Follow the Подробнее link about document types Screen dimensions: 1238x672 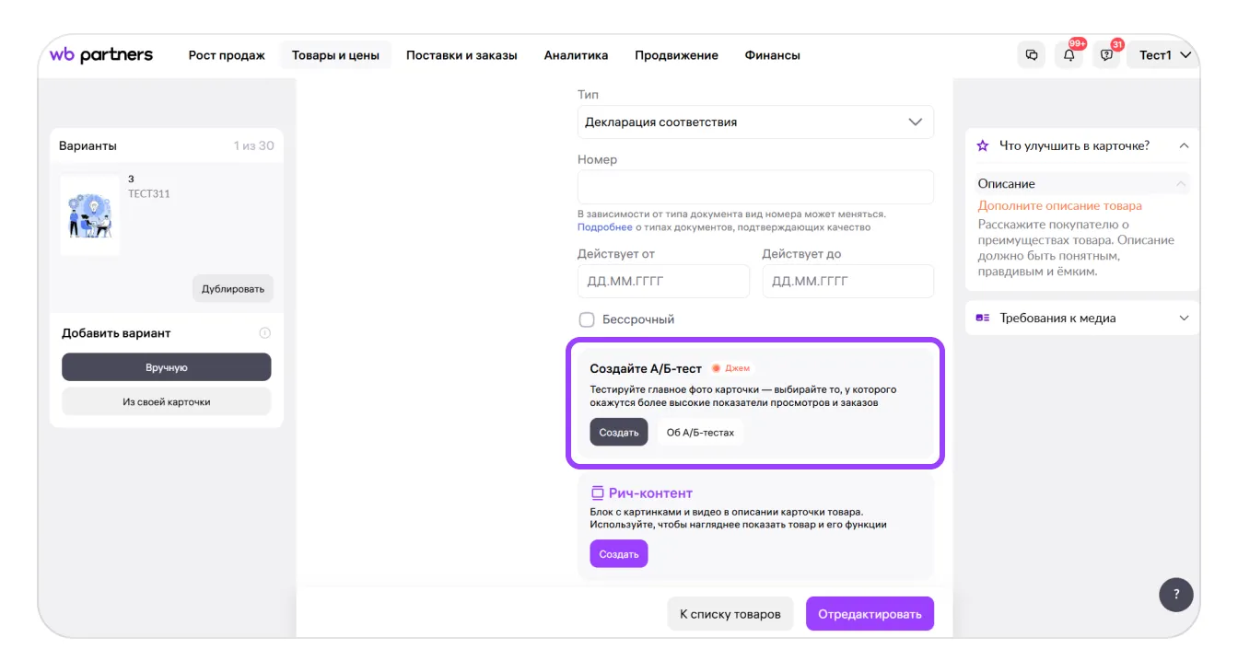[604, 227]
